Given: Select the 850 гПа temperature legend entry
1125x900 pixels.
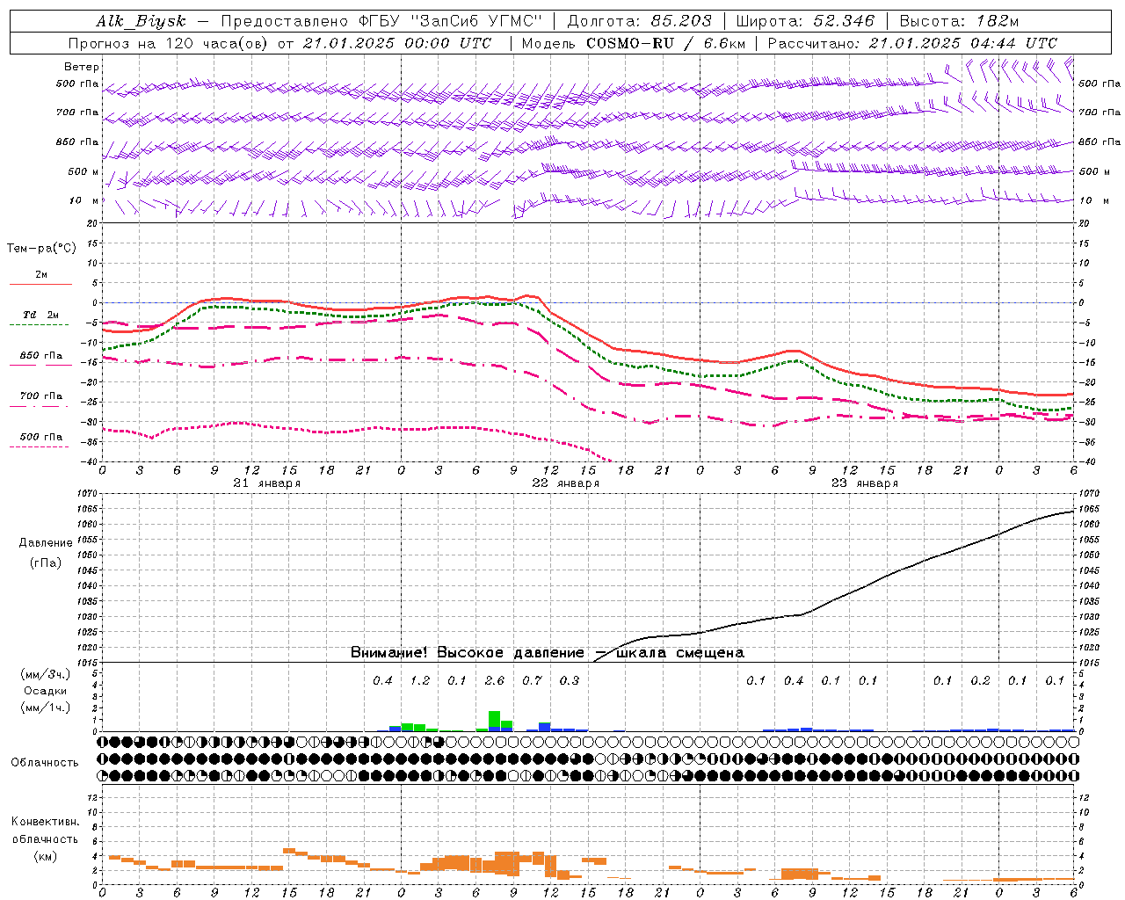Looking at the screenshot, I should pyautogui.click(x=40, y=359).
